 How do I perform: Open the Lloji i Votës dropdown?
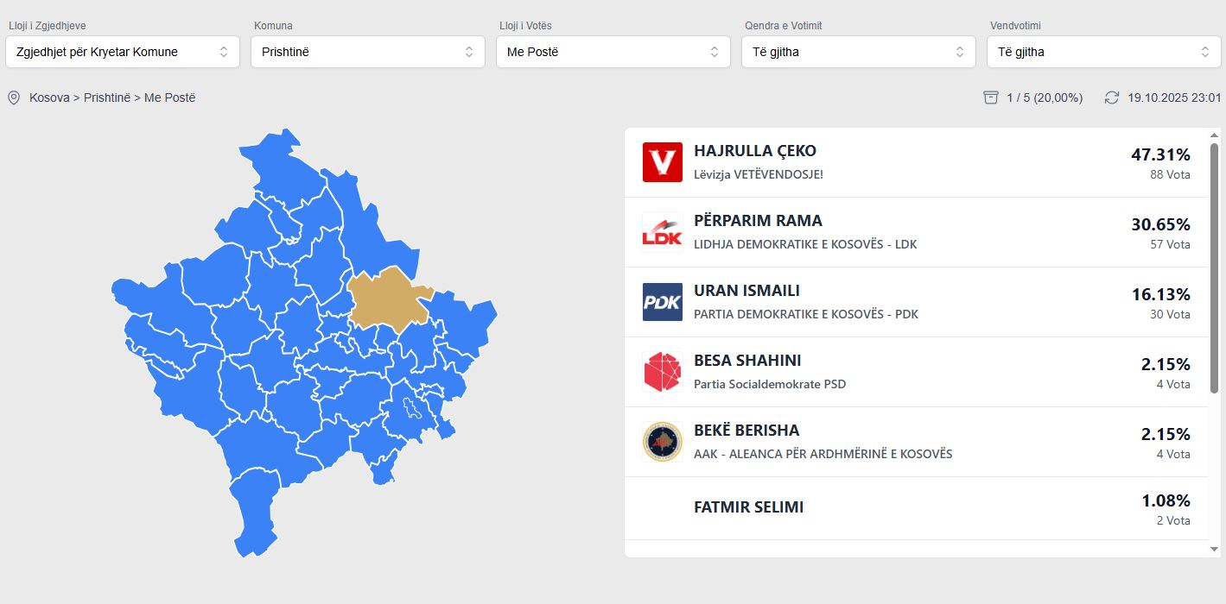pyautogui.click(x=613, y=52)
